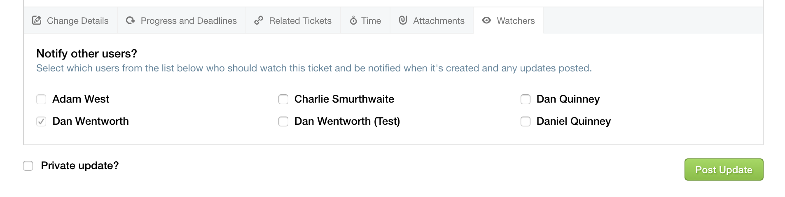Image resolution: width=785 pixels, height=197 pixels.
Task: Click the Time tab label
Action: (371, 21)
